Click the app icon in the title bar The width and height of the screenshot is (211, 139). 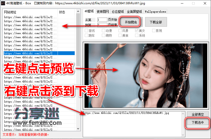(x=3, y=4)
